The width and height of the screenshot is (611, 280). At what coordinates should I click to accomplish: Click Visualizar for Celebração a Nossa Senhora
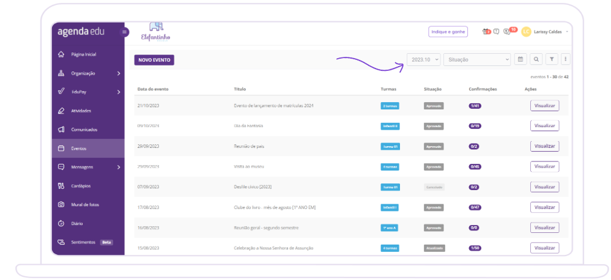(x=544, y=248)
